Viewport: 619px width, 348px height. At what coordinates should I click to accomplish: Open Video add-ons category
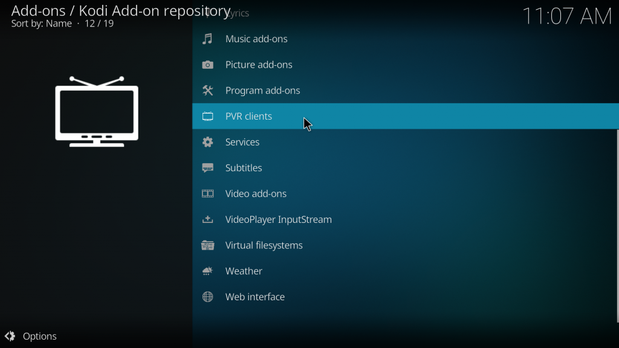click(406, 194)
